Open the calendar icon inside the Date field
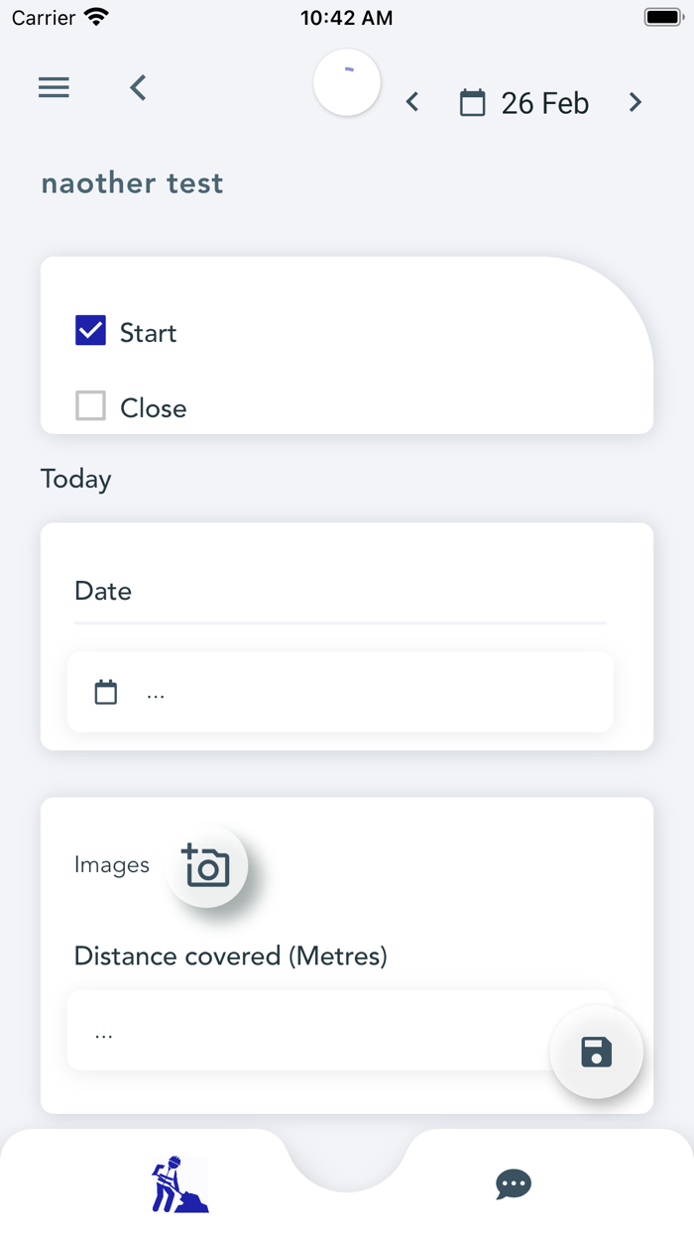 105,692
